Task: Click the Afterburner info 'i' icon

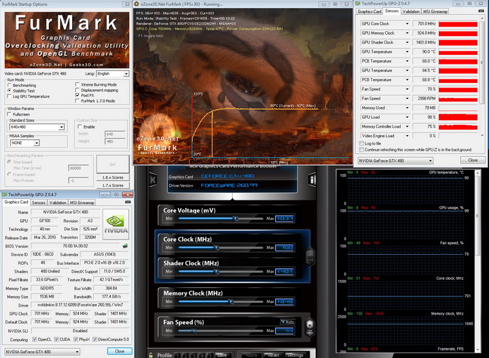Action: pyautogui.click(x=312, y=180)
